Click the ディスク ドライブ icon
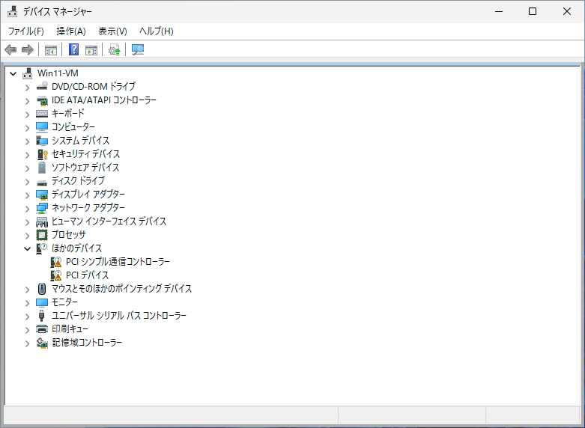Viewport: 585px width, 428px height. pyautogui.click(x=42, y=183)
